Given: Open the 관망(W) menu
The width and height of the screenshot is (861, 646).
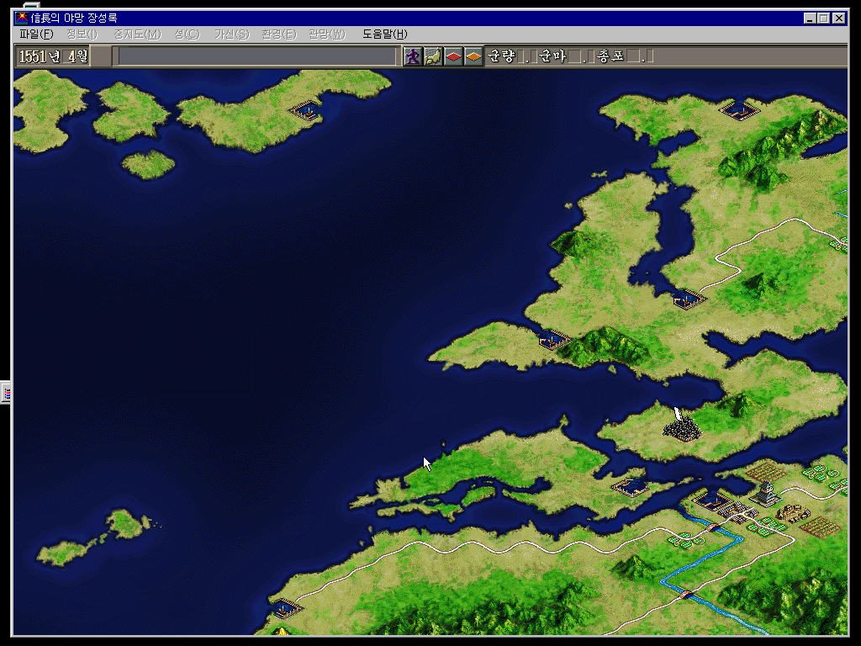Looking at the screenshot, I should [327, 34].
